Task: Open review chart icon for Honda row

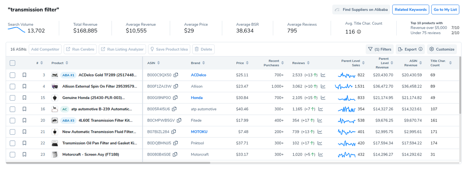Action: coord(323,98)
